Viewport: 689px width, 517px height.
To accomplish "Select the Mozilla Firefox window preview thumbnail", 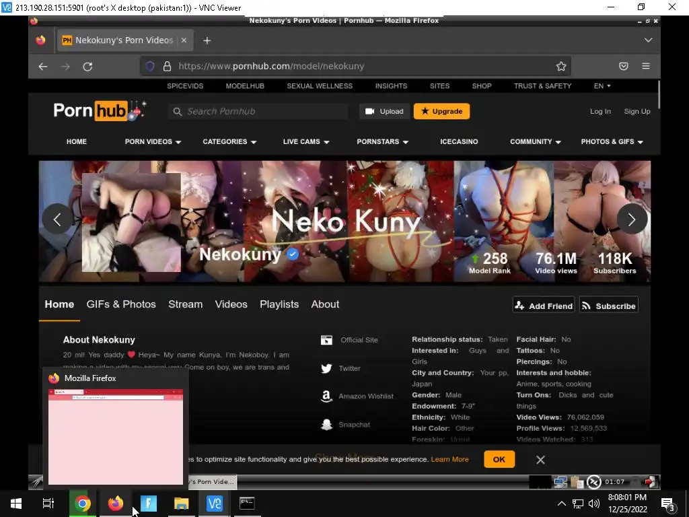I will [116, 436].
